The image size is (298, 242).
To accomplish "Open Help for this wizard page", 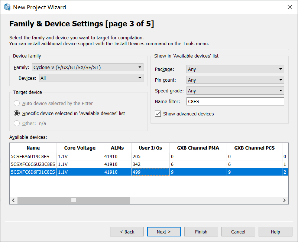I will pyautogui.click(x=275, y=232).
